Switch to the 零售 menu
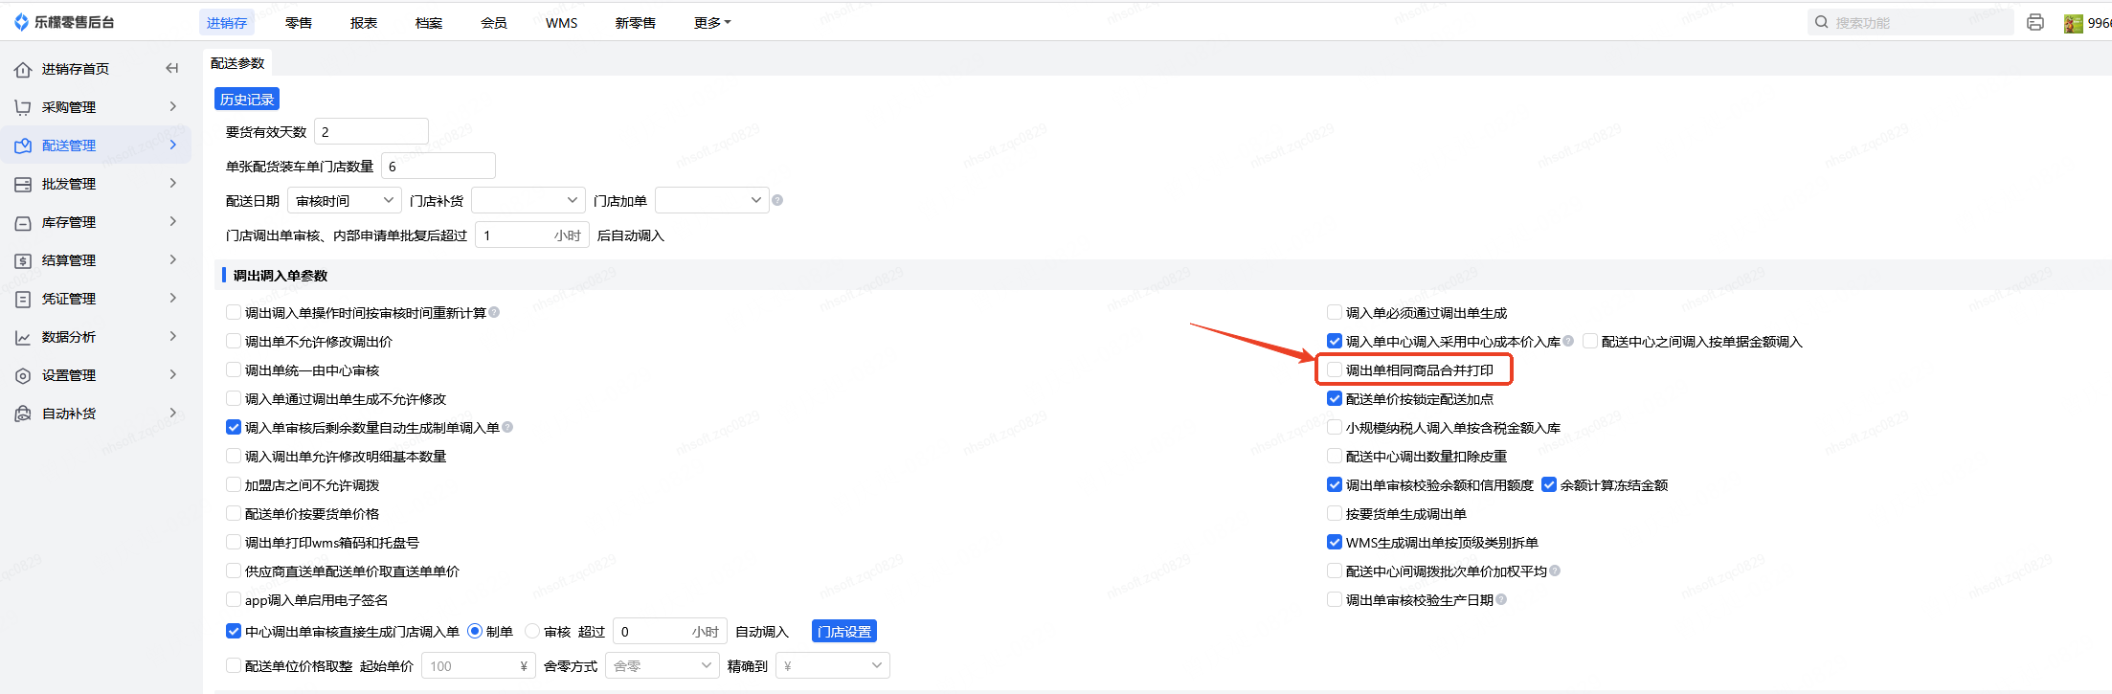Screen dimensions: 2112x694 [x=299, y=23]
